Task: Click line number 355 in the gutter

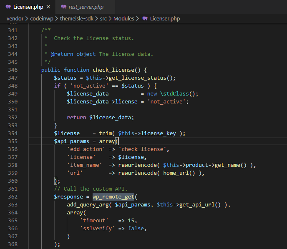Action: pyautogui.click(x=13, y=141)
